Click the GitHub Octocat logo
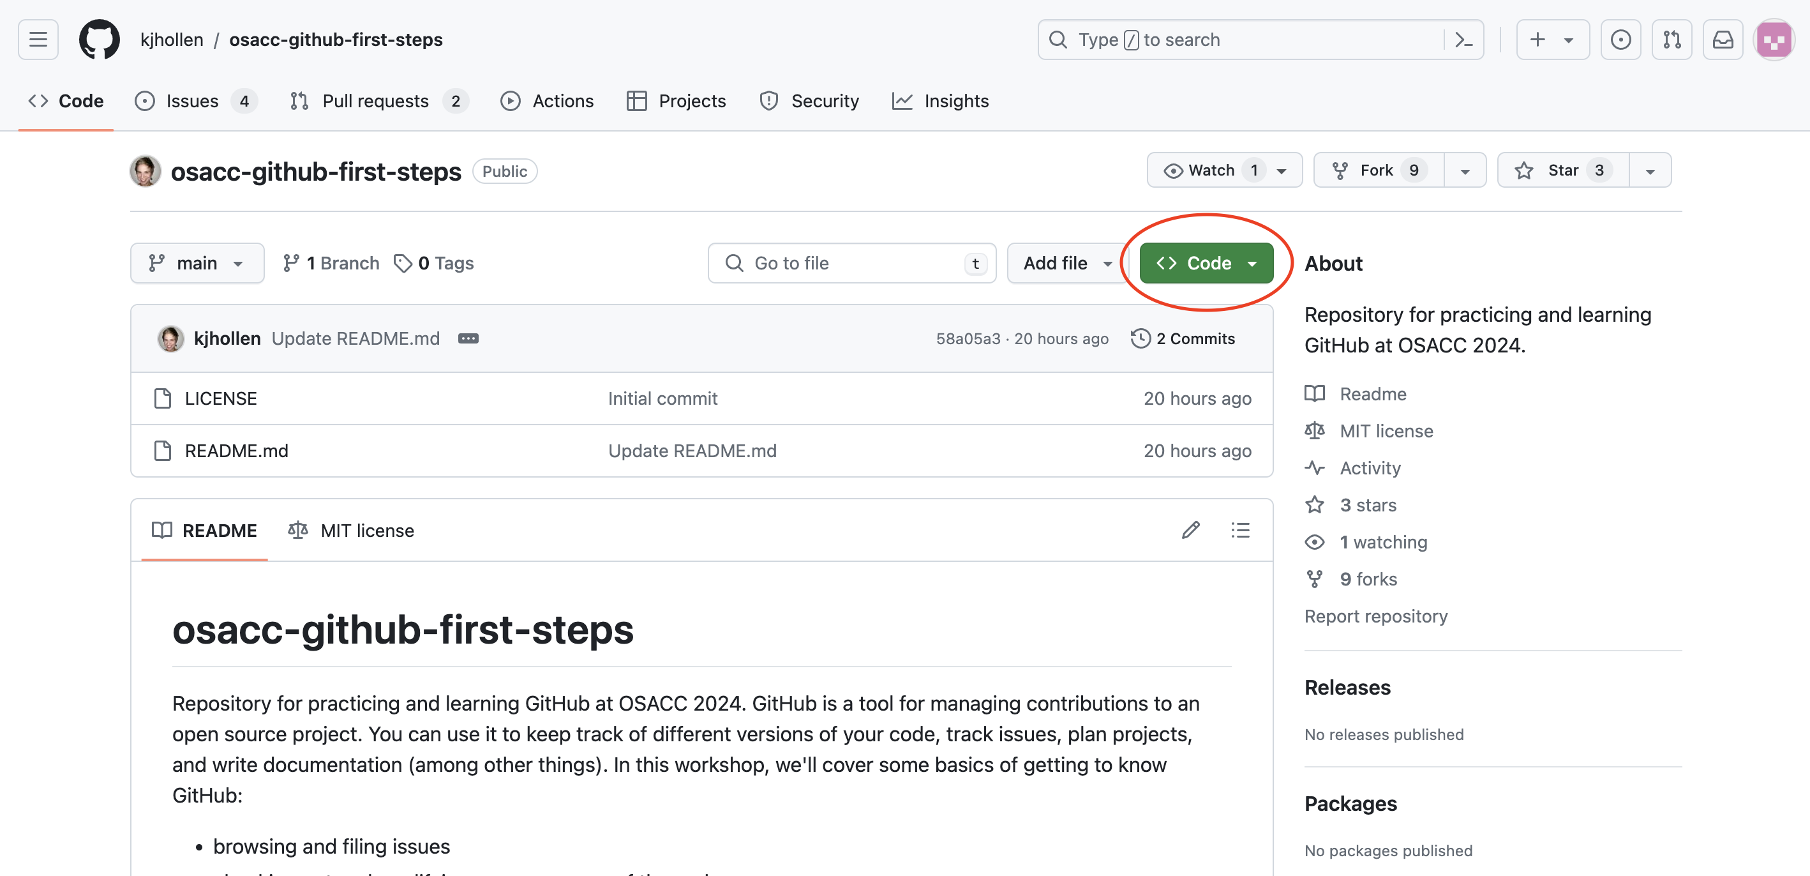 [x=99, y=40]
